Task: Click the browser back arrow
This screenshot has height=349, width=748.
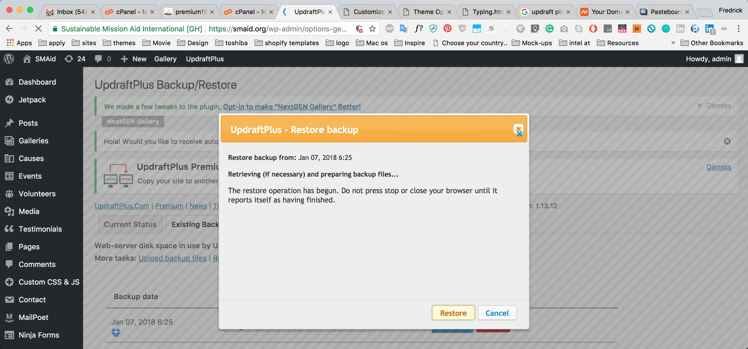Action: [9, 29]
